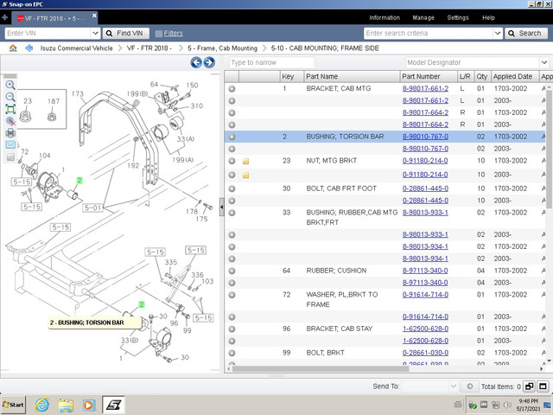Sort by the Part Name column header
Viewport: 553px width, 415px height.
[x=352, y=76]
